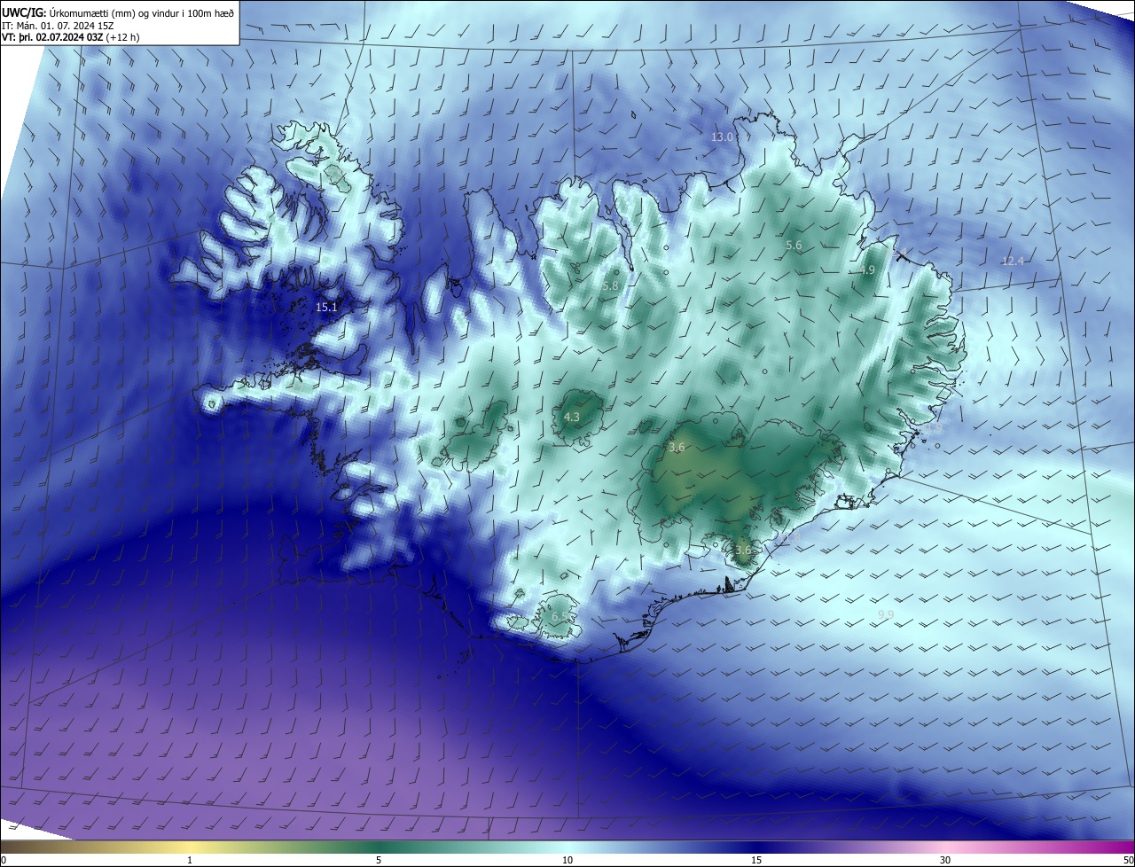Select the 9.9 value over the ocean
Image resolution: width=1135 pixels, height=867 pixels.
(x=886, y=614)
